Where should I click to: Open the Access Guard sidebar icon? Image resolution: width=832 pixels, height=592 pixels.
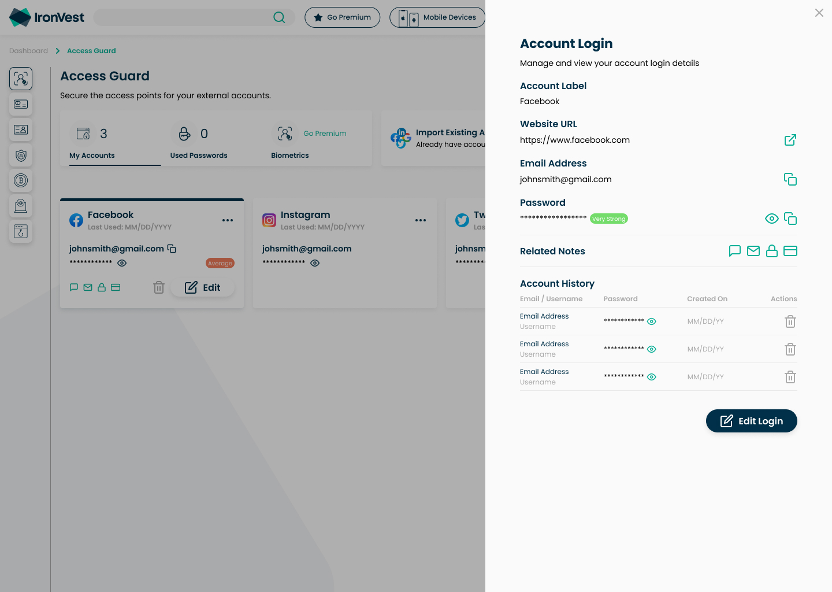click(x=21, y=79)
